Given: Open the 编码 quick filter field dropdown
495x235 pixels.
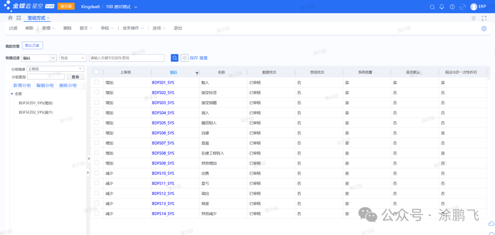Looking at the screenshot, I should (x=39, y=58).
